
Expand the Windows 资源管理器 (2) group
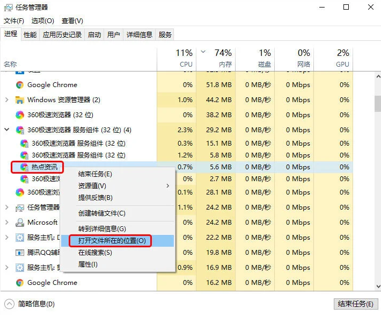pos(7,100)
